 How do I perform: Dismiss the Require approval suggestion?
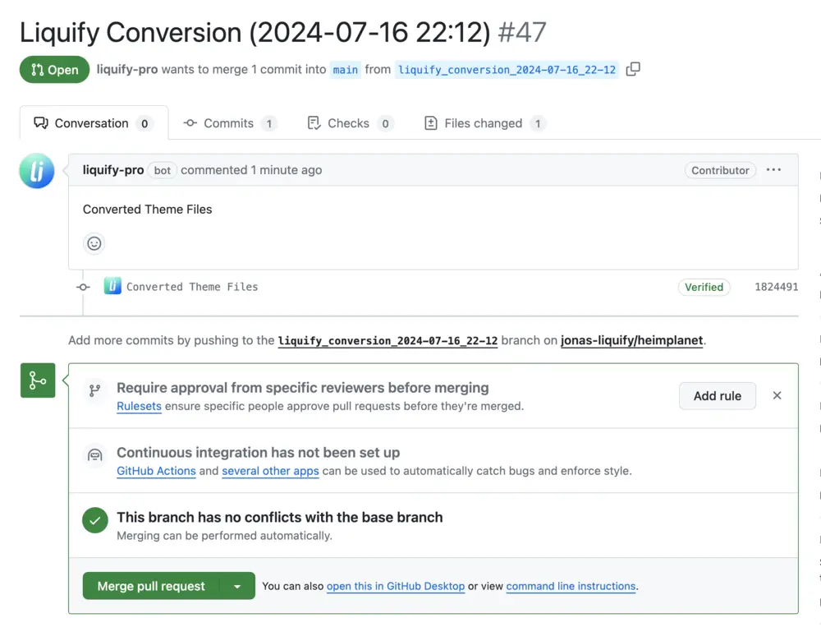777,396
